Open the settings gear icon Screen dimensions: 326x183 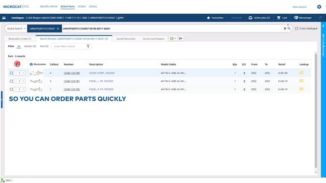(x=319, y=7)
